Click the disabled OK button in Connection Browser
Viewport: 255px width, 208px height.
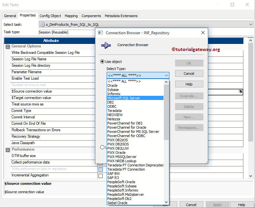(x=189, y=63)
